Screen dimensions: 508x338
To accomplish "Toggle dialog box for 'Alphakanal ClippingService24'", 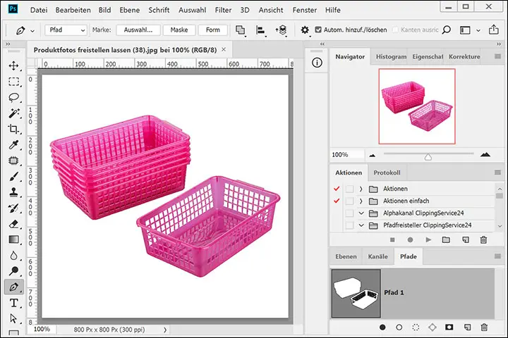I will click(x=349, y=213).
